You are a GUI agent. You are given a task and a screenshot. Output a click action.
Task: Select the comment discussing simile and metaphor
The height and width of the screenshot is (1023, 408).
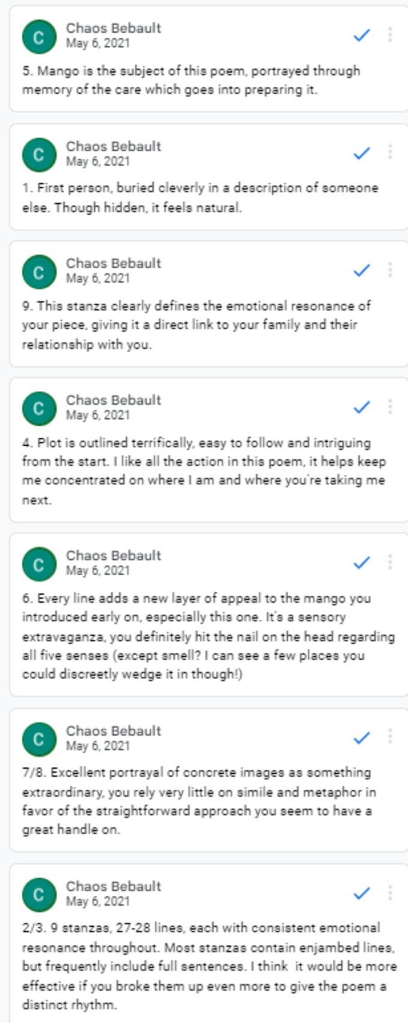click(x=204, y=792)
